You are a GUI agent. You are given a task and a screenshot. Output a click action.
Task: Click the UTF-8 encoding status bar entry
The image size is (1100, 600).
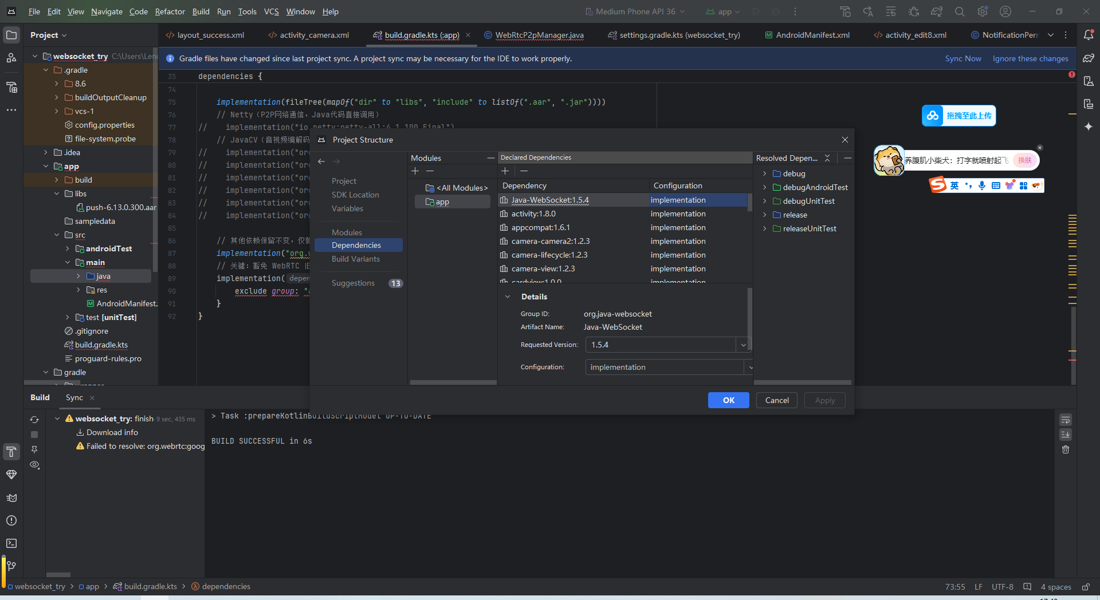(x=1002, y=587)
